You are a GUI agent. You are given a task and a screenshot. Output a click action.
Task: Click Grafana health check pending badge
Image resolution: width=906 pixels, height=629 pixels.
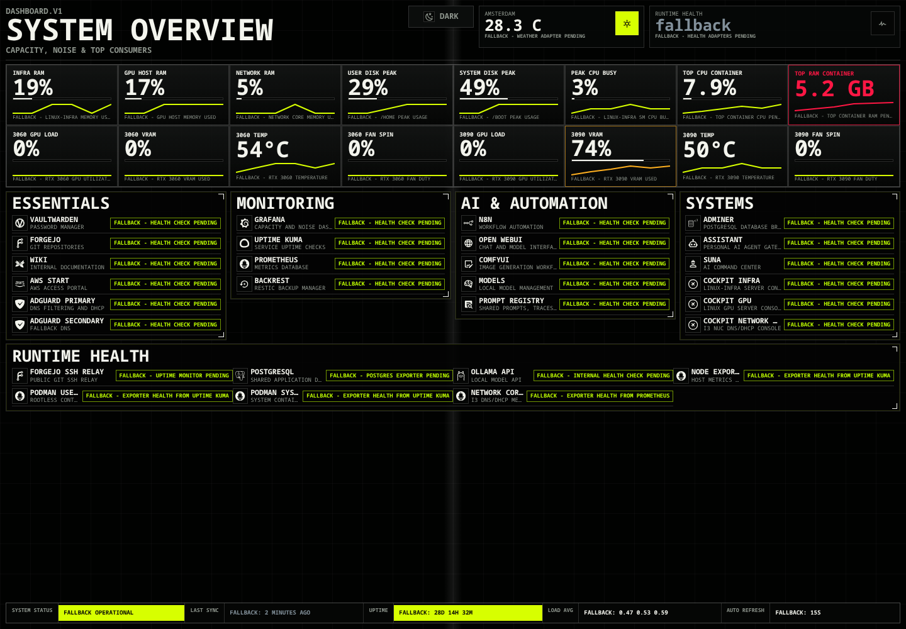(390, 223)
